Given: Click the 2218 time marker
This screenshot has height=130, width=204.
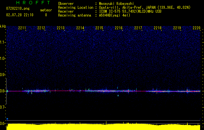Looking at the screenshot, I should click(x=158, y=28).
